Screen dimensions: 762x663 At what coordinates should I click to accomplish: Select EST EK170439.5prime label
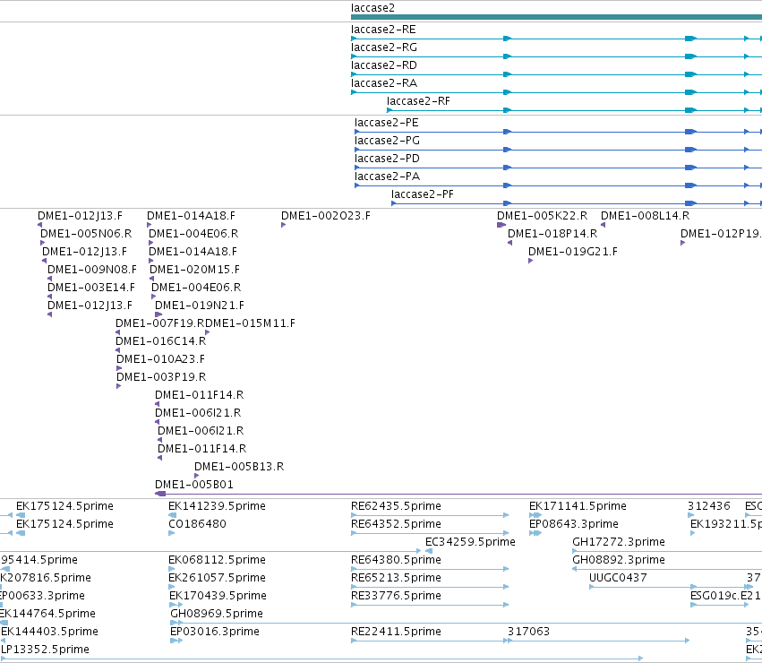pos(218,597)
